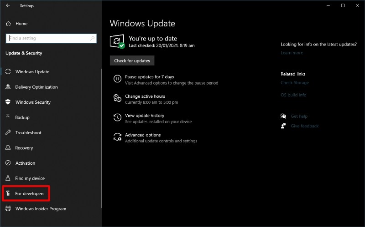365x227 pixels.
Task: Open Delivery Optimization settings page
Action: (36, 87)
